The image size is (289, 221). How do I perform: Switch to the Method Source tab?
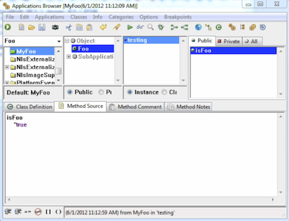point(80,106)
